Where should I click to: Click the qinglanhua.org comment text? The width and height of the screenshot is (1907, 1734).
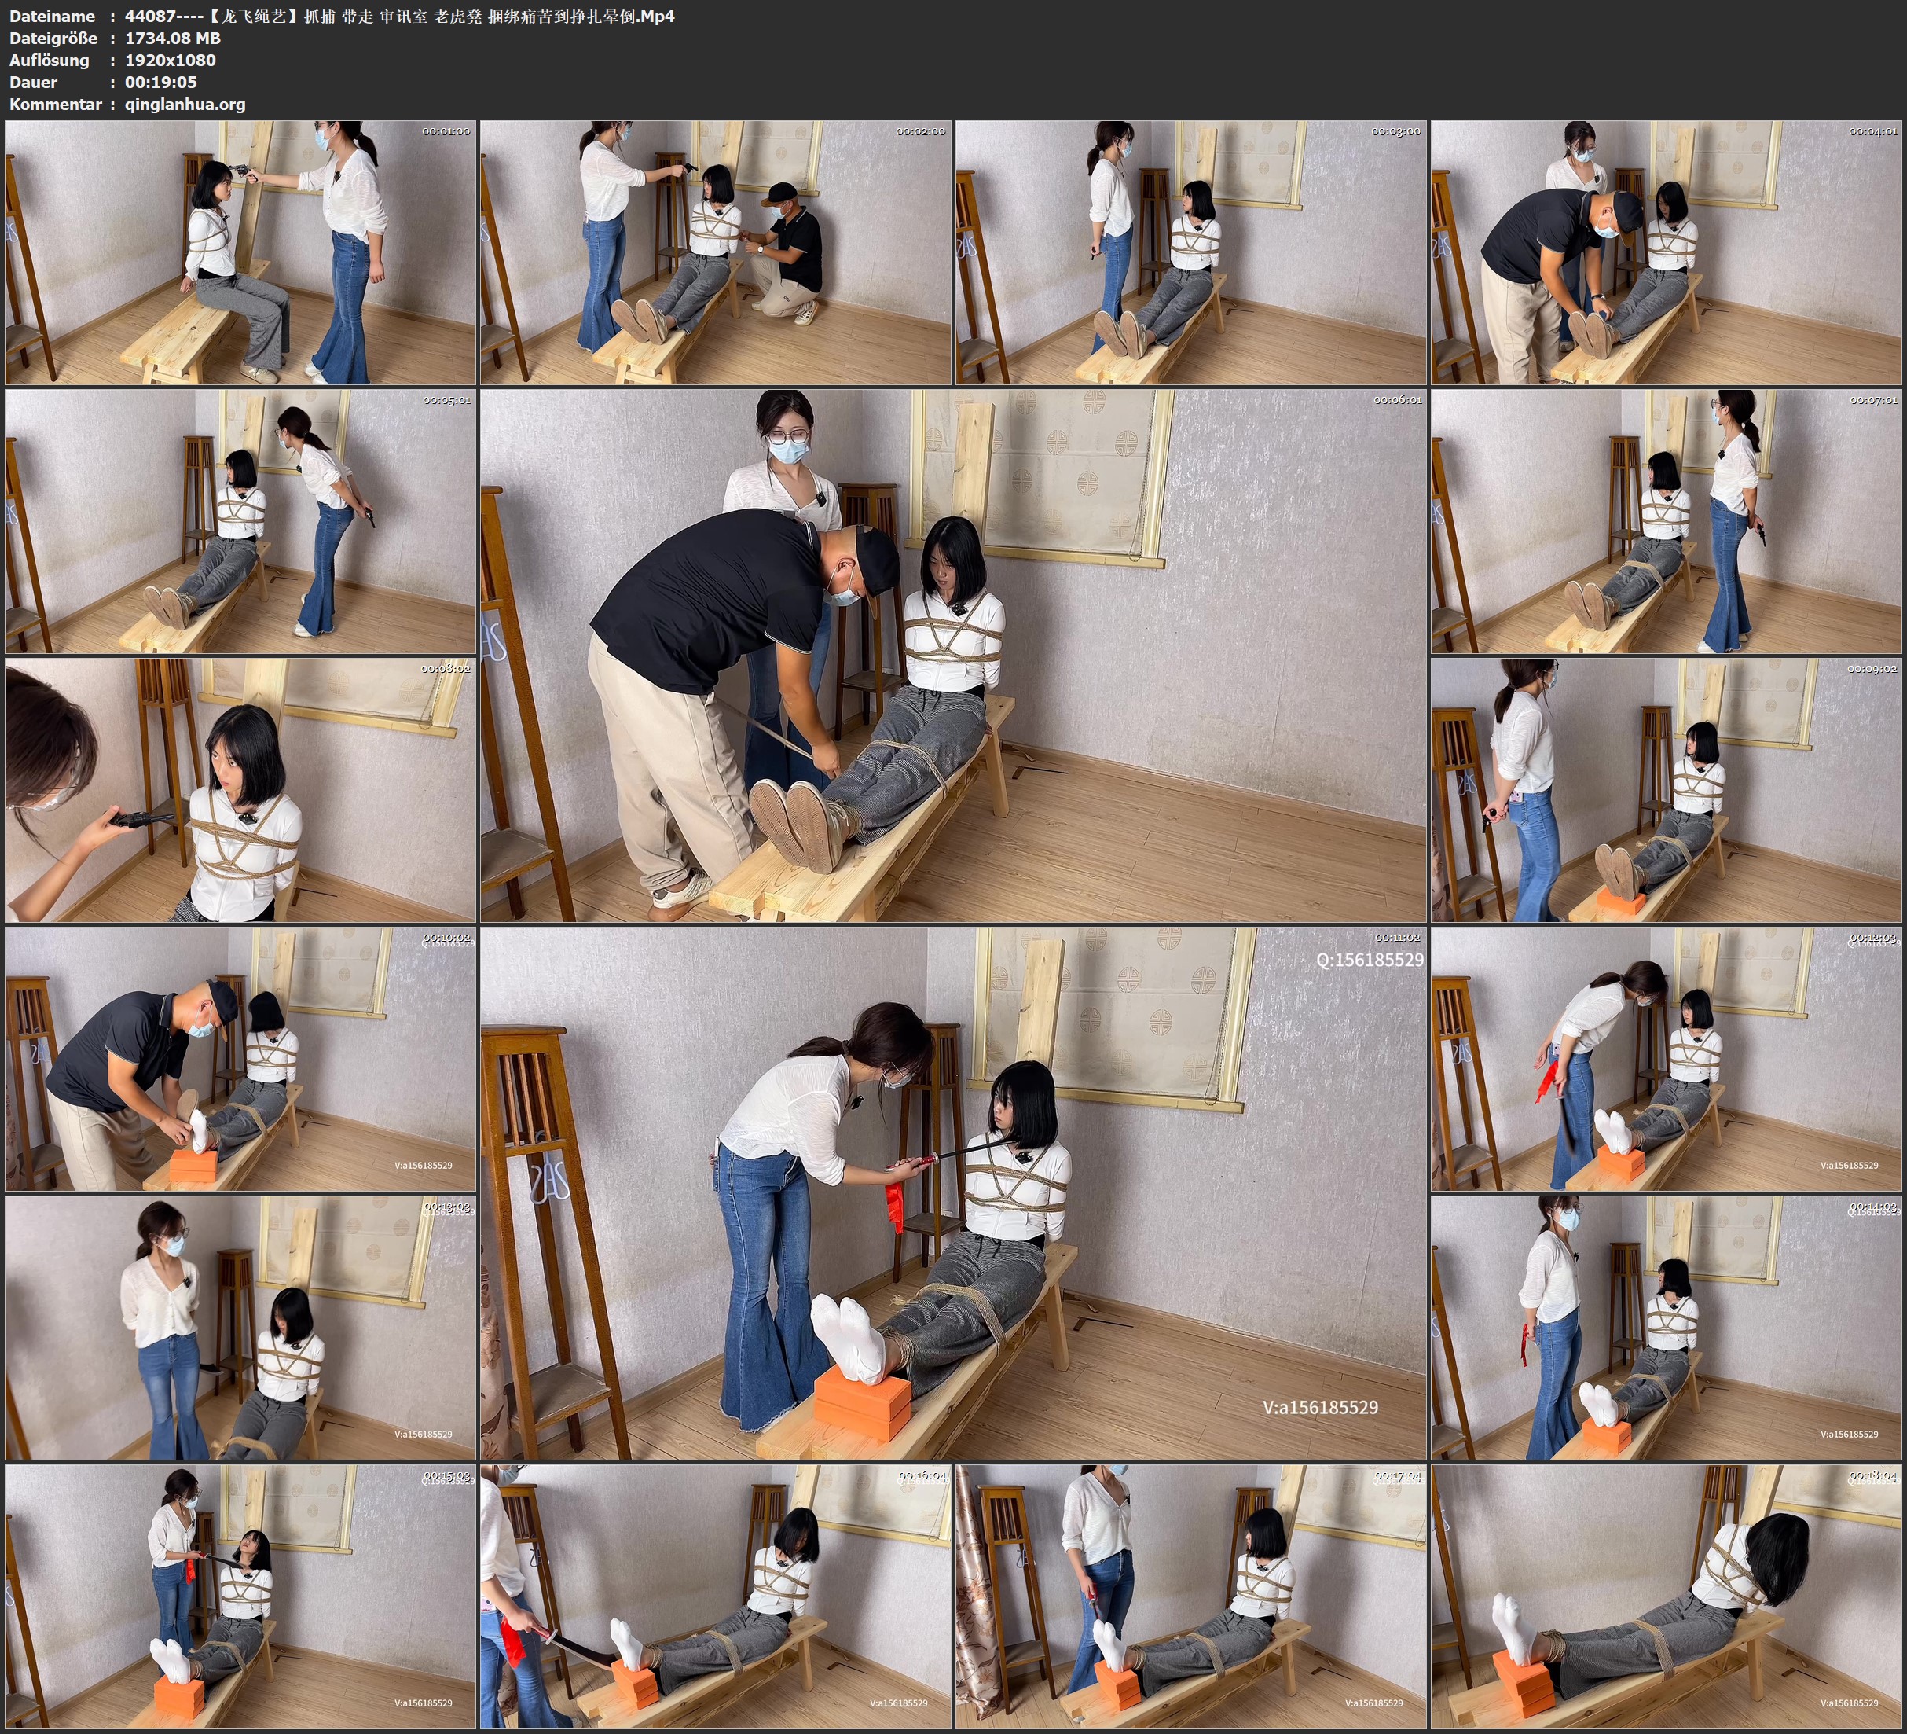pos(185,104)
